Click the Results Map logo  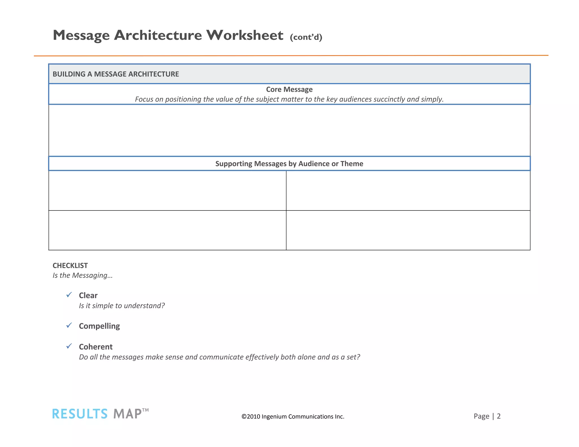100,414
